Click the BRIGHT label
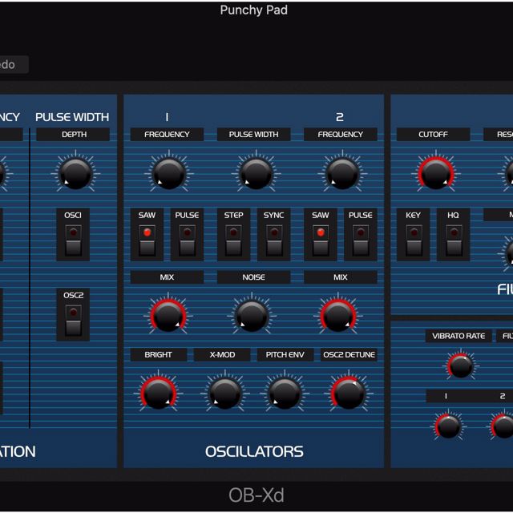This screenshot has height=513, width=513. (159, 354)
